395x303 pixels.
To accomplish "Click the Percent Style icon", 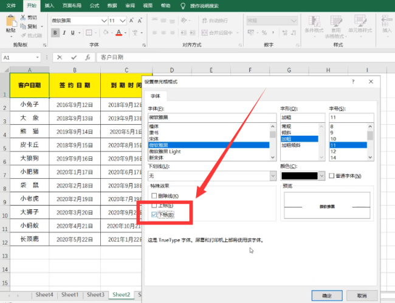I will coord(264,32).
